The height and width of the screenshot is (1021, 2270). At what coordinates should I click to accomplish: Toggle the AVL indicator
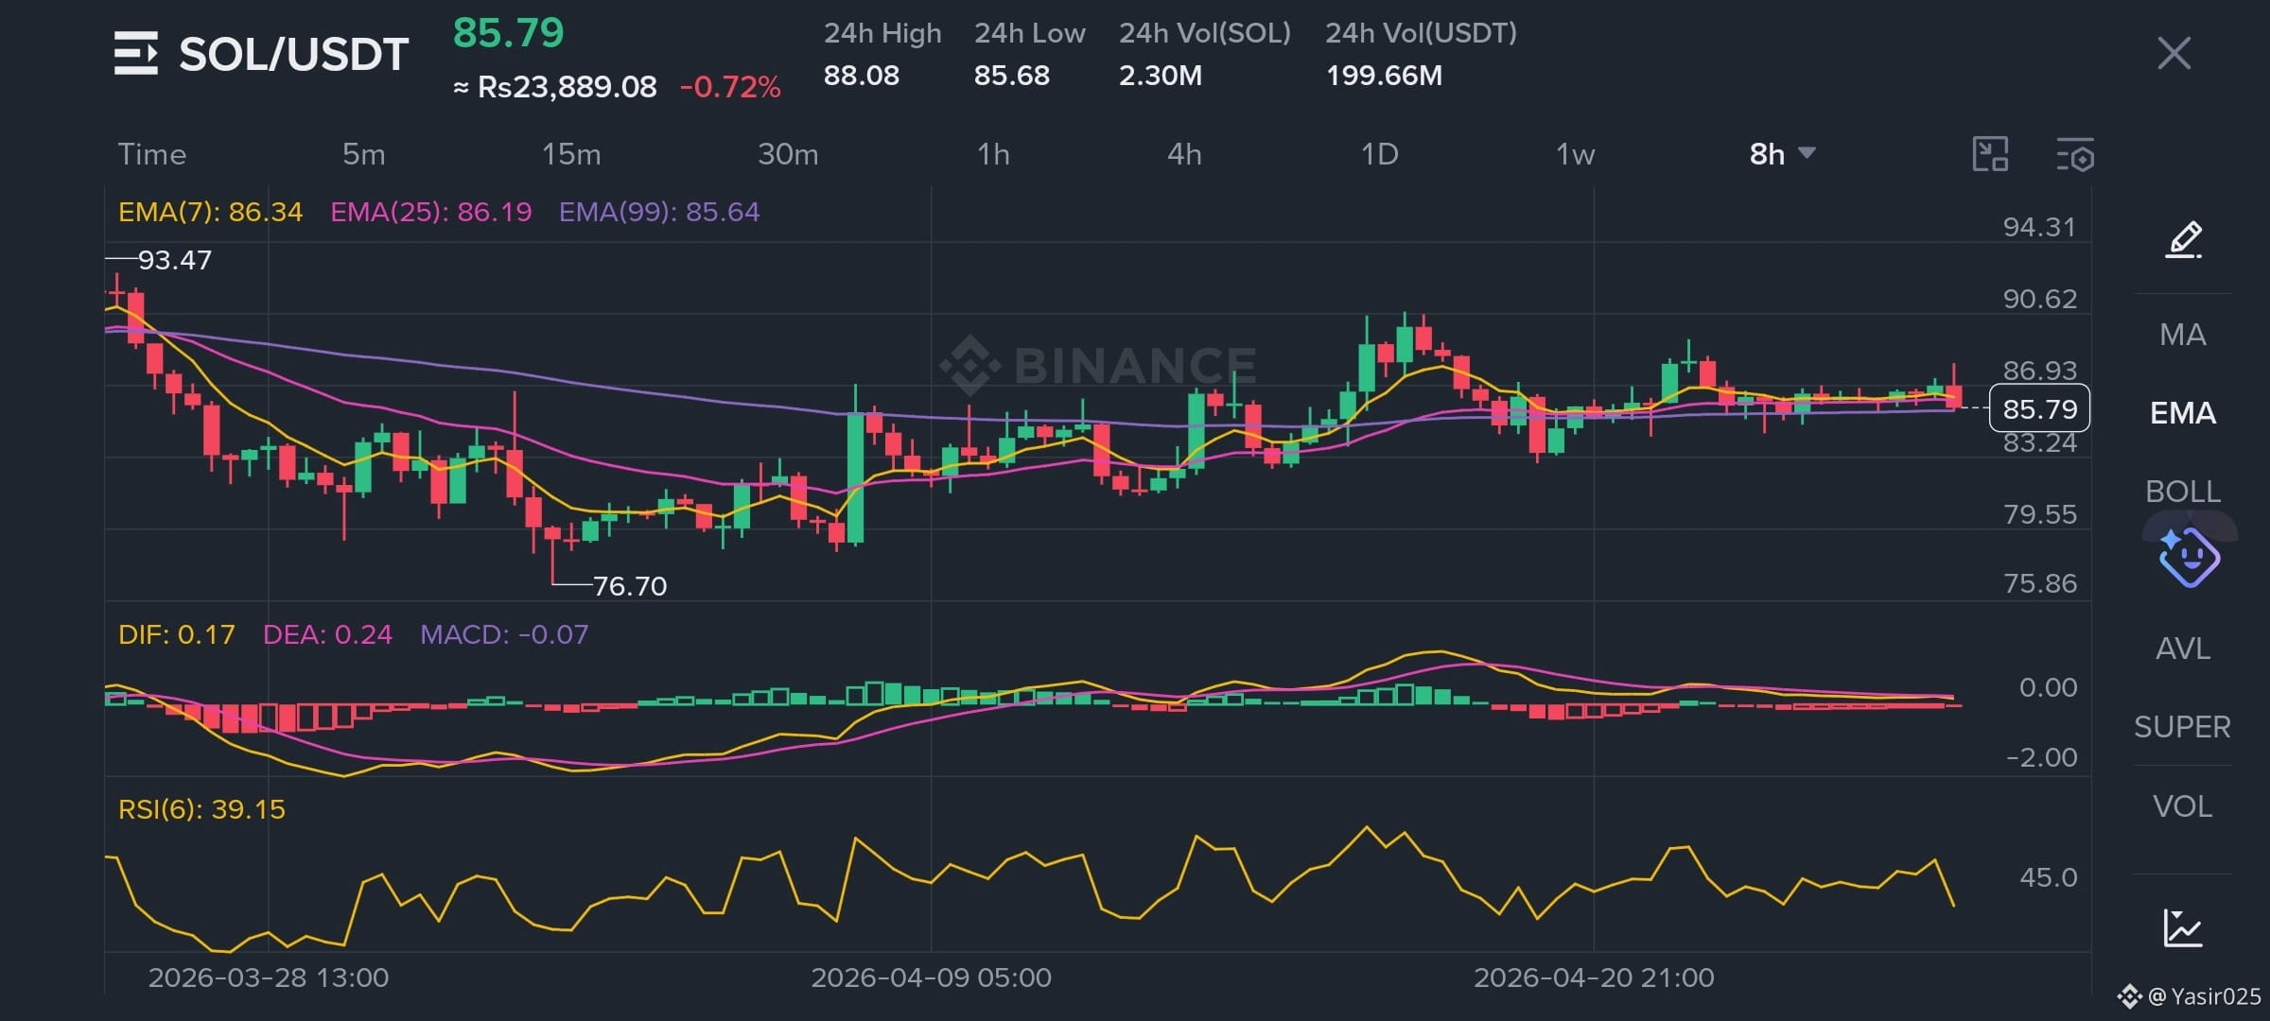(2183, 649)
